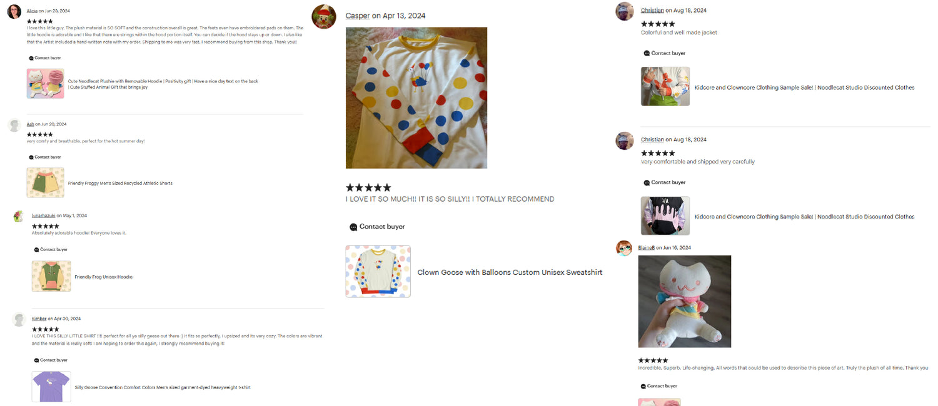The width and height of the screenshot is (938, 406).
Task: Open Alicia's profile avatar
Action: tap(14, 11)
